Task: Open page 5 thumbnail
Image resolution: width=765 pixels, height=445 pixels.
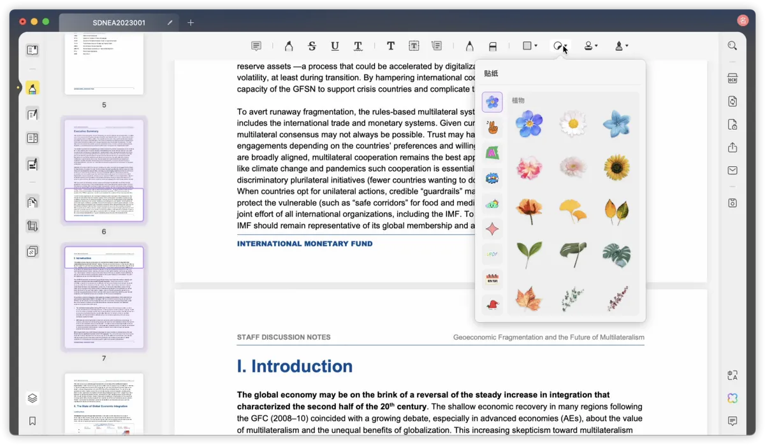Action: click(x=104, y=64)
